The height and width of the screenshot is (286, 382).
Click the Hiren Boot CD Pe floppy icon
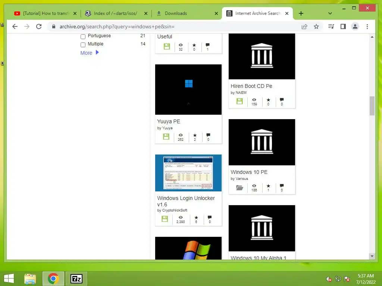click(x=240, y=101)
